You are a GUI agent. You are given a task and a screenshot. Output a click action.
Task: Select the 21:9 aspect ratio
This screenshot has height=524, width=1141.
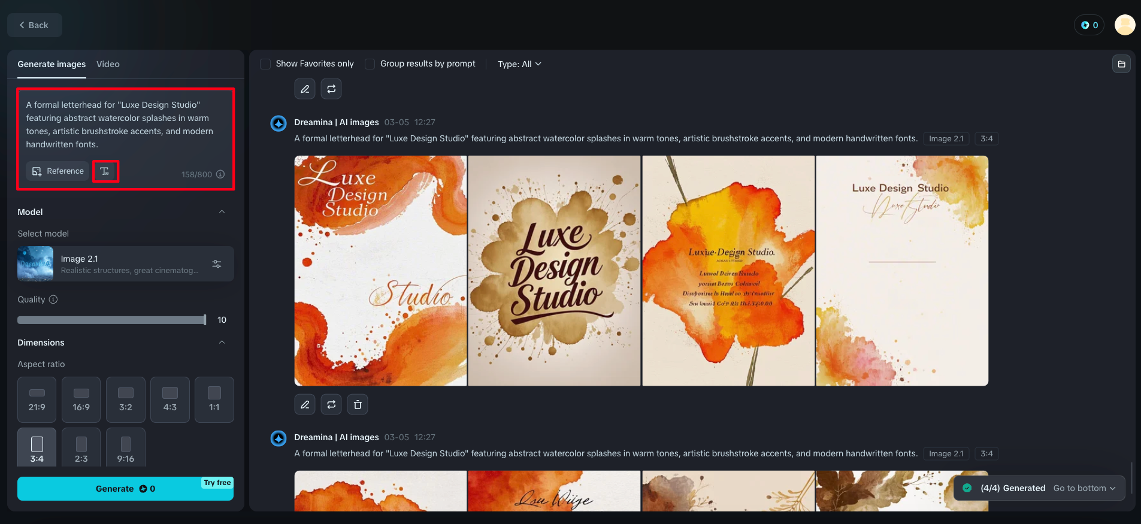tap(37, 399)
